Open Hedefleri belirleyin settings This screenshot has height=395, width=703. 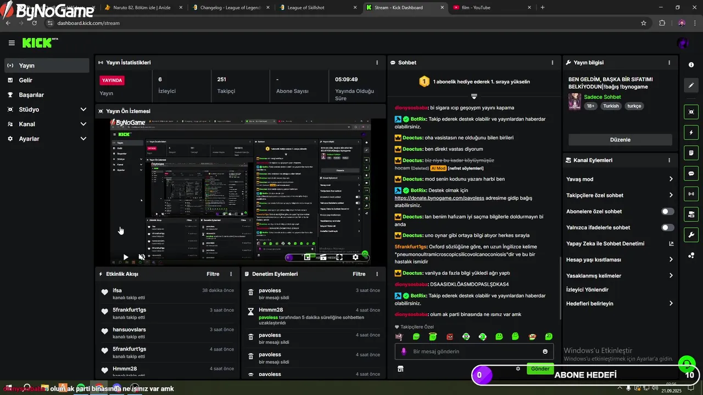[x=620, y=303]
